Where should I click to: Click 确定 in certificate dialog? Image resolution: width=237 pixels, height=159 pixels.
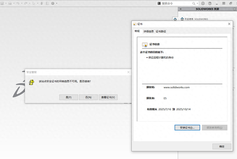click(x=222, y=146)
